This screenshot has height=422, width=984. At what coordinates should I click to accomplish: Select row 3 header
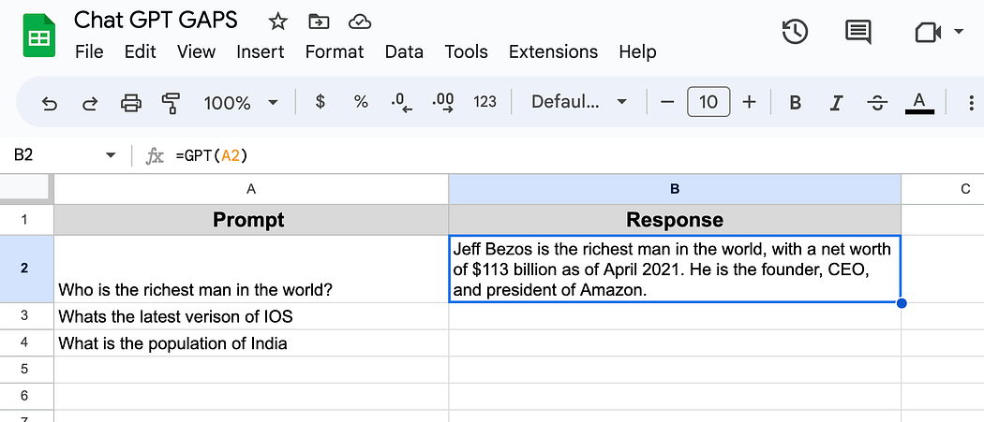coord(26,316)
